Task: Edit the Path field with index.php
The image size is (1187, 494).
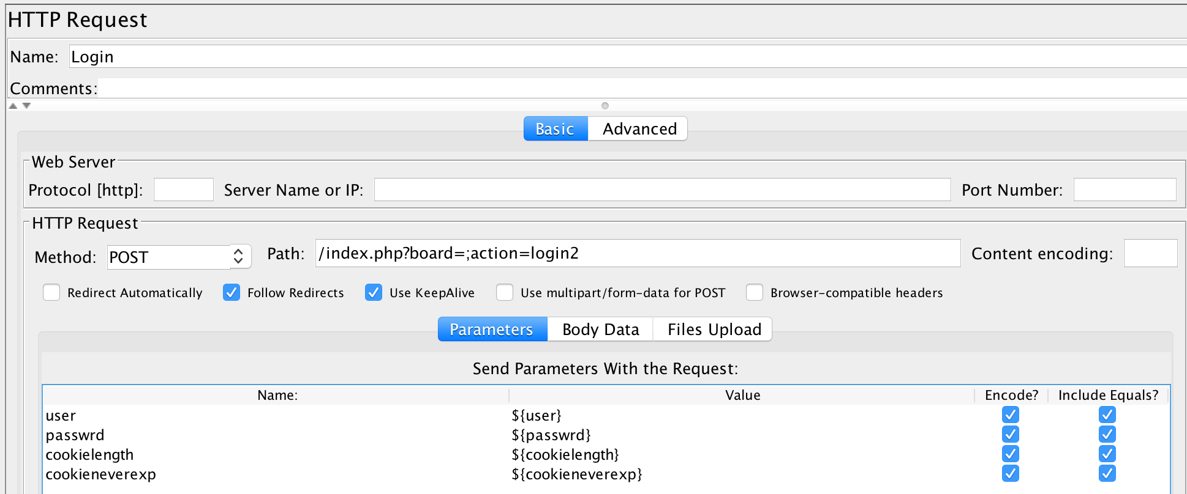Action: (x=637, y=254)
